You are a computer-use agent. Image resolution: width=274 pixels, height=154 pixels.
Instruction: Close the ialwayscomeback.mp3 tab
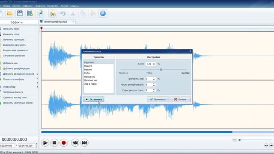click(73, 22)
